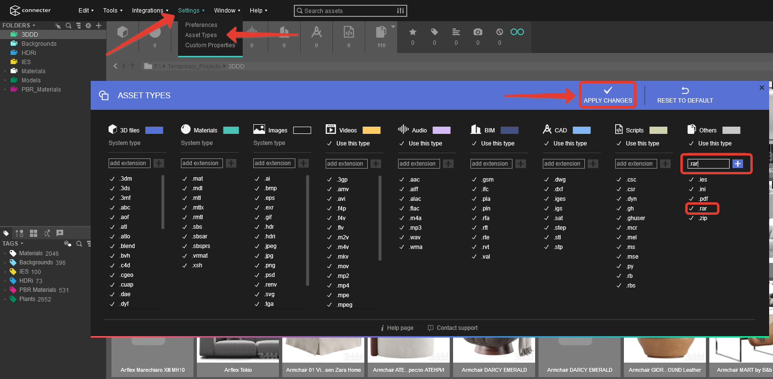Select Asset Types in Settings menu
This screenshot has width=773, height=379.
coord(201,35)
